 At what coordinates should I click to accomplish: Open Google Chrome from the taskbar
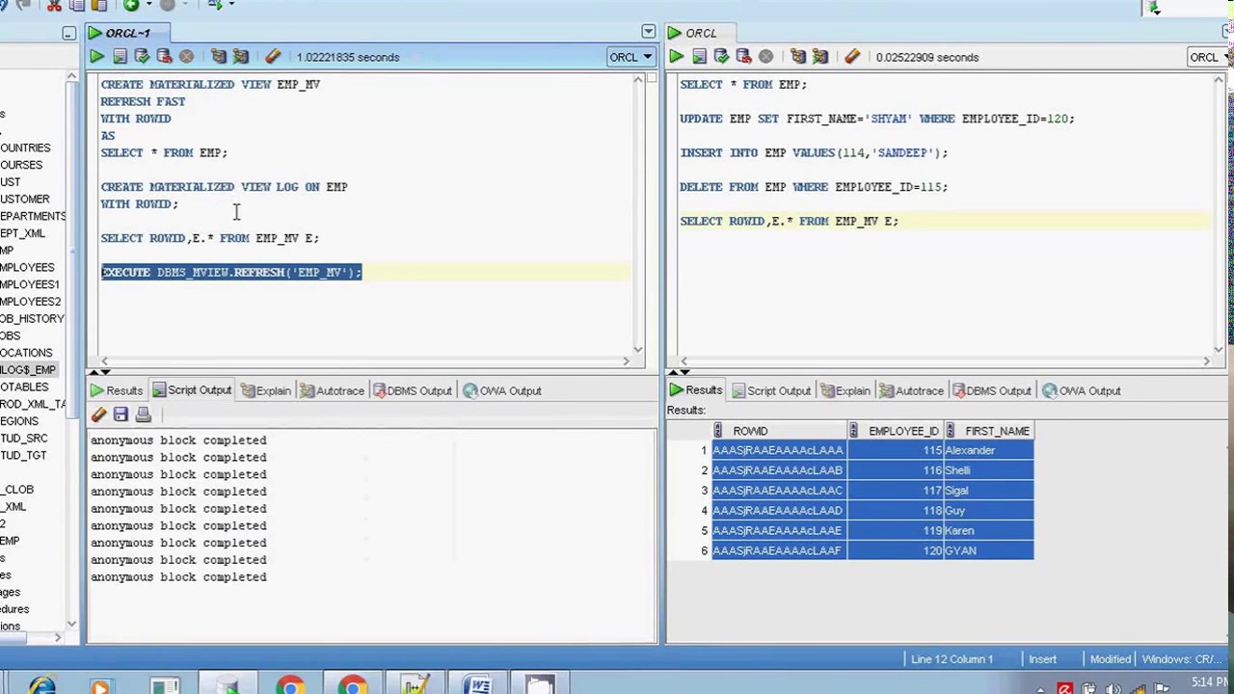[x=290, y=686]
